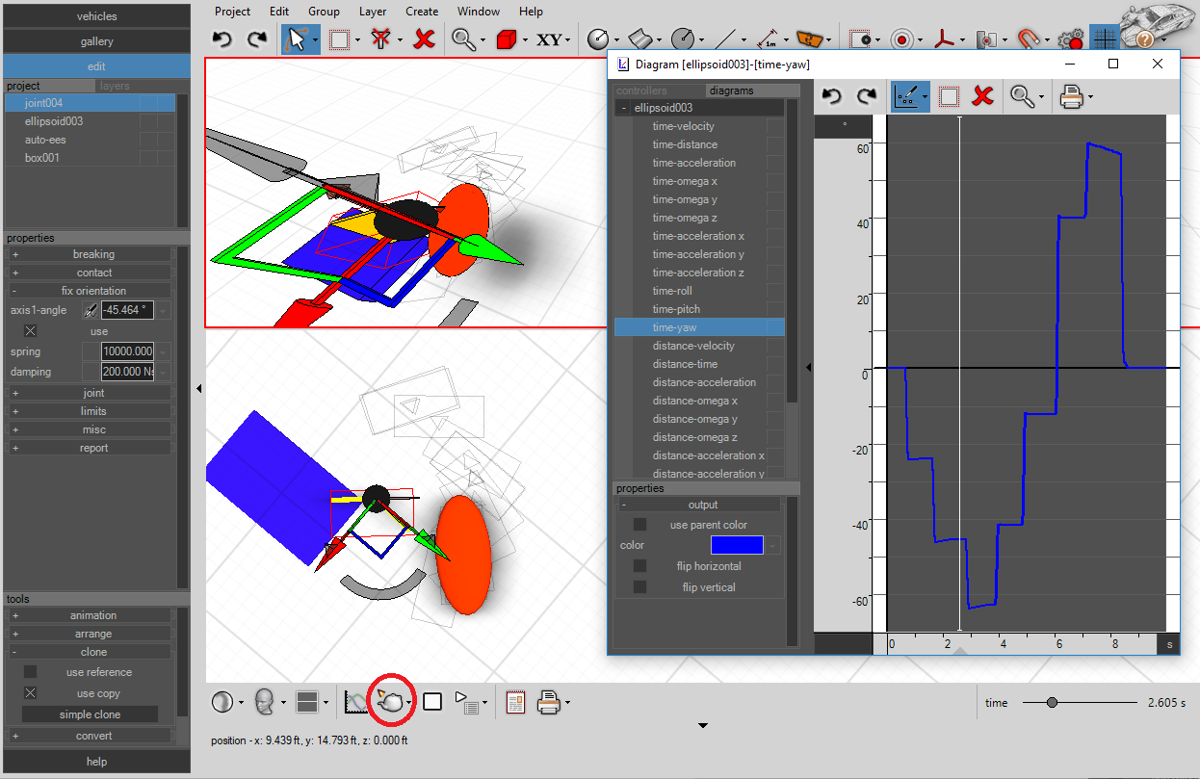The width and height of the screenshot is (1200, 779).
Task: Open the Create menu
Action: tap(422, 12)
